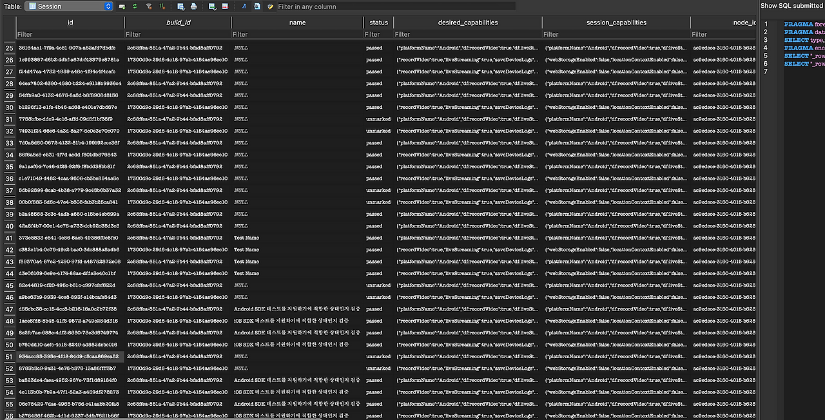Viewport: 825px width, 420px height.
Task: Open the Table selector showing Session
Action: click(x=69, y=6)
